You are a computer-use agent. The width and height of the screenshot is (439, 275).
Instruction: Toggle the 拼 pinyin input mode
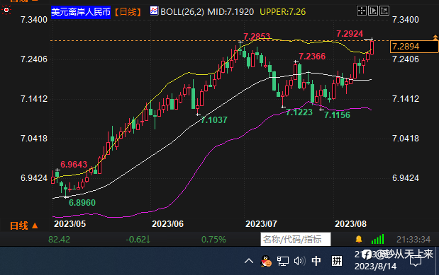[x=337, y=261]
